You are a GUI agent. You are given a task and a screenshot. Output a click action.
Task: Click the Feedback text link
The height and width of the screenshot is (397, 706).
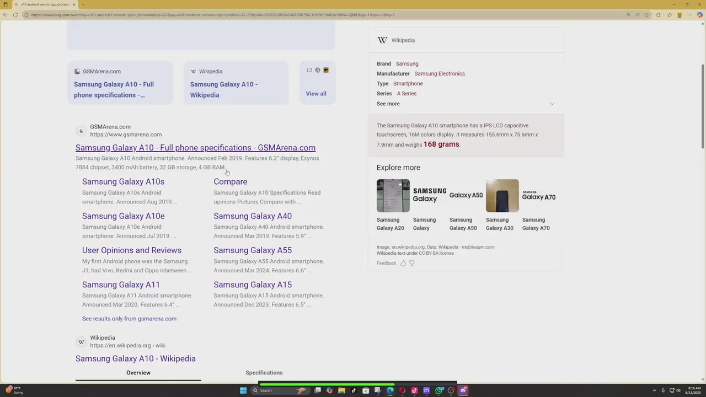point(386,263)
